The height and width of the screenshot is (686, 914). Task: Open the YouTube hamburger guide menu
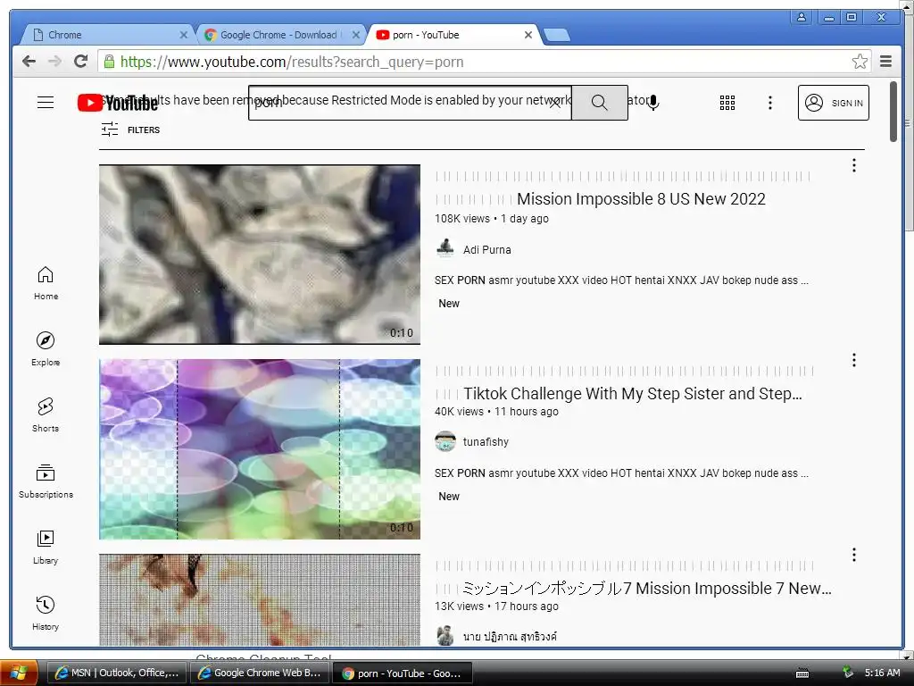[x=46, y=103]
